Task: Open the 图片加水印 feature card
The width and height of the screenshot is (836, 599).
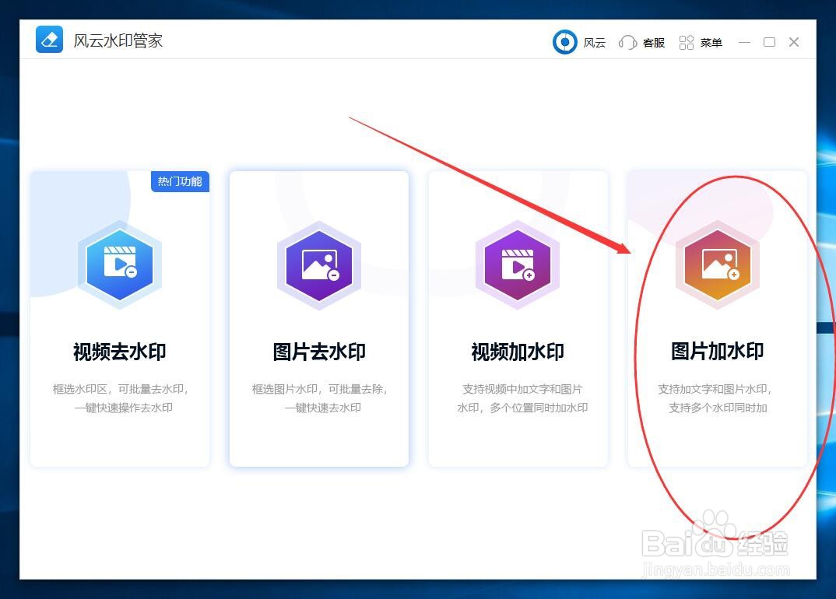Action: pyautogui.click(x=717, y=319)
